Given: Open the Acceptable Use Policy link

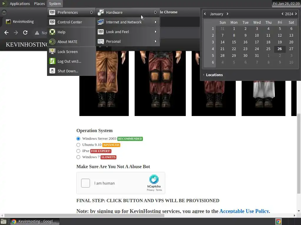Looking at the screenshot, I should point(244,211).
